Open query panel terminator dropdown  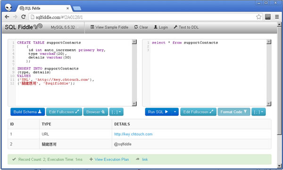coord(258,112)
